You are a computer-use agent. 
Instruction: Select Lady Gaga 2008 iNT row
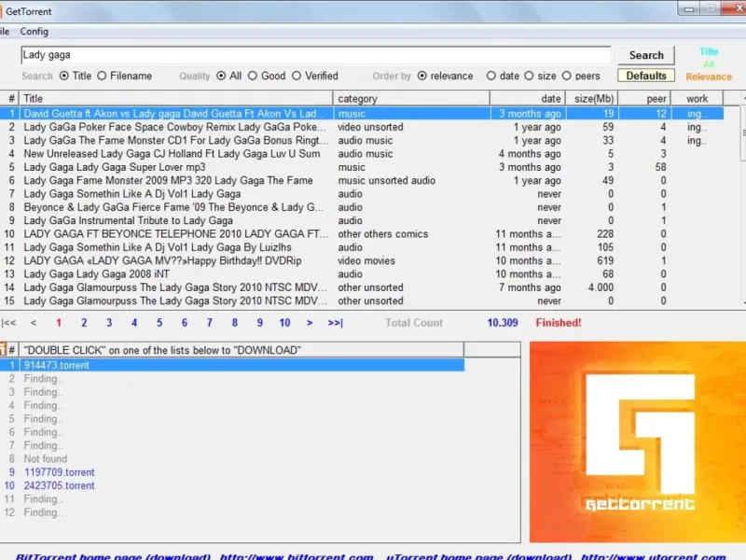point(362,273)
